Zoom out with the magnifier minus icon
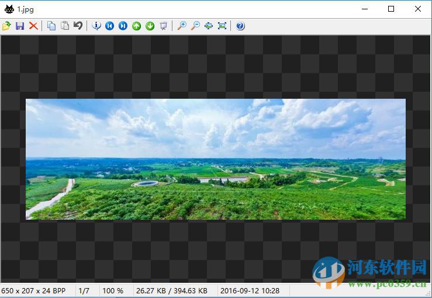The width and height of the screenshot is (432, 298). pos(195,26)
